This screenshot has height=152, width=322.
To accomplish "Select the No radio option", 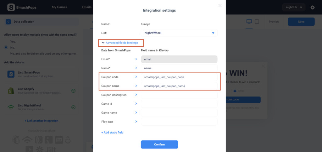I will click(6, 47).
